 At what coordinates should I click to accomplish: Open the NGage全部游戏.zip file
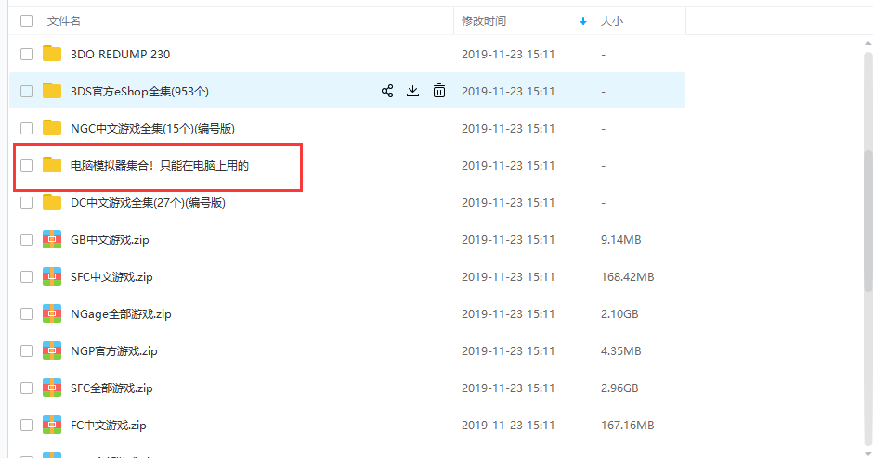[121, 313]
